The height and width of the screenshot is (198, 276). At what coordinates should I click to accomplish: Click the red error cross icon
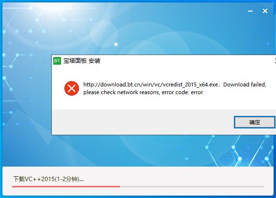72,88
